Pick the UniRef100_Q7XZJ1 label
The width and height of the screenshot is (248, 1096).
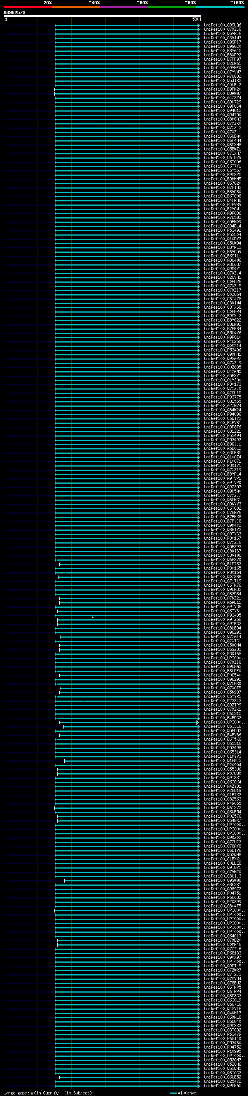[x=222, y=132]
